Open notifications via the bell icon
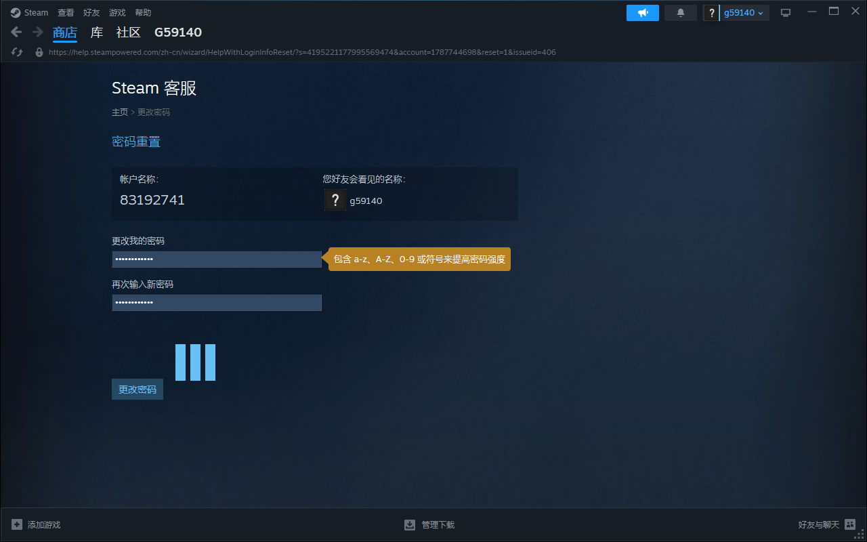The width and height of the screenshot is (867, 542). [680, 12]
